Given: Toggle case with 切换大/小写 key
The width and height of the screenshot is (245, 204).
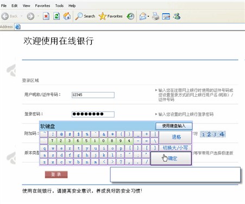Looking at the screenshot, I should pyautogui.click(x=175, y=148).
